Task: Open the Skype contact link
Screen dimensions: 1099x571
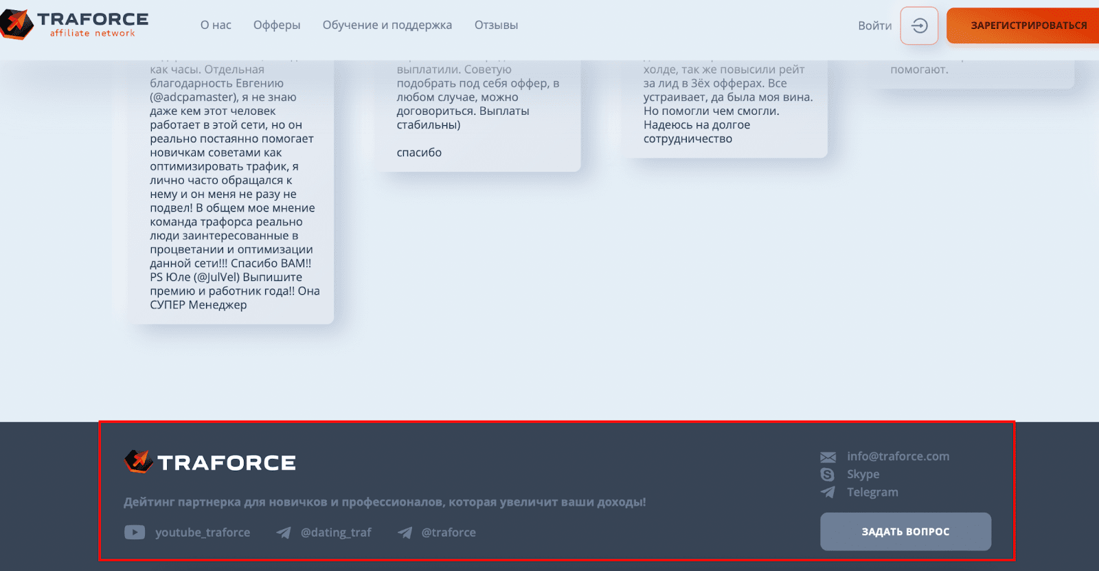Action: pos(863,474)
